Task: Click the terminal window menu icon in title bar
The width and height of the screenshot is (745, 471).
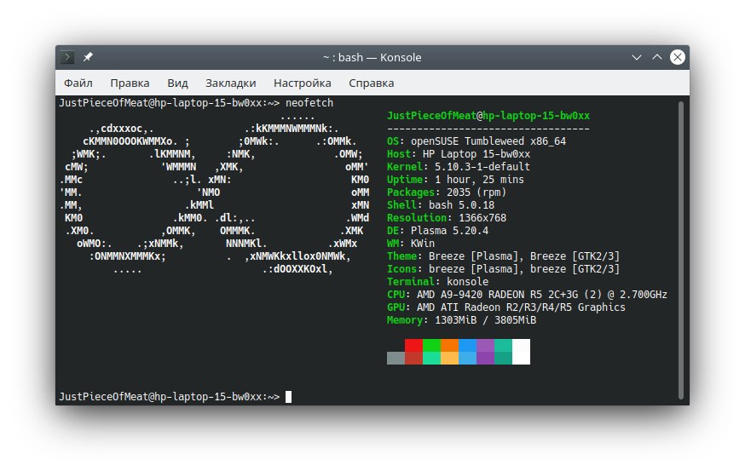Action: tap(67, 57)
